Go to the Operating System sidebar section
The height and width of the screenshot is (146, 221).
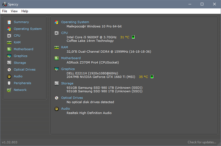click(x=28, y=29)
